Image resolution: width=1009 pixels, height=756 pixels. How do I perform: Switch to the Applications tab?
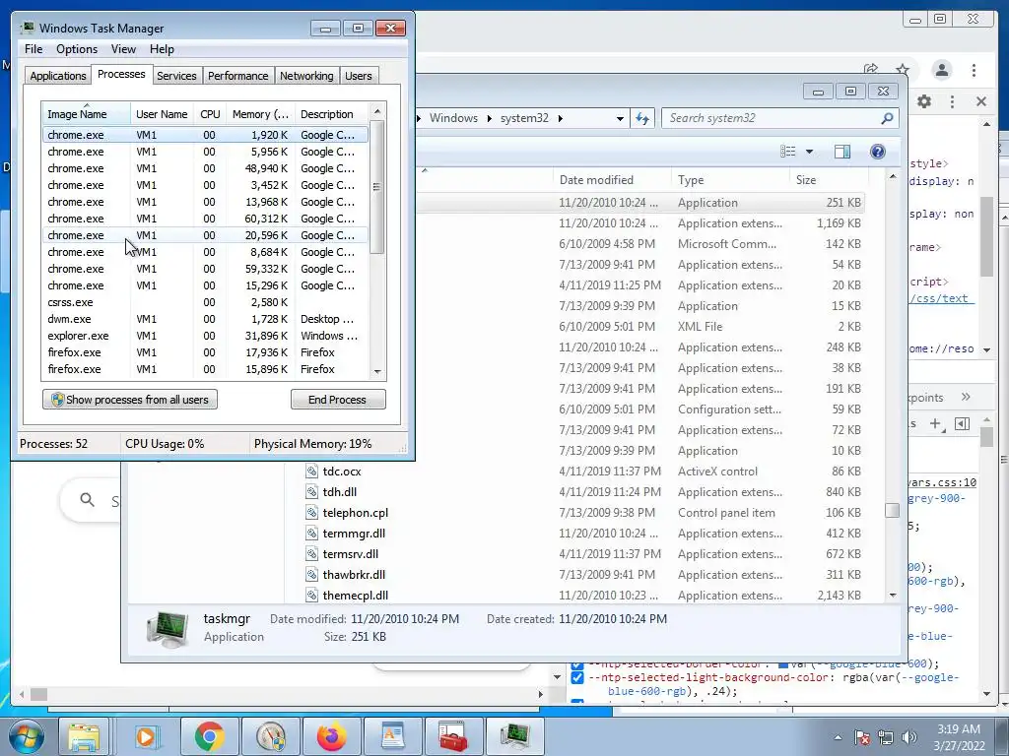click(x=58, y=76)
